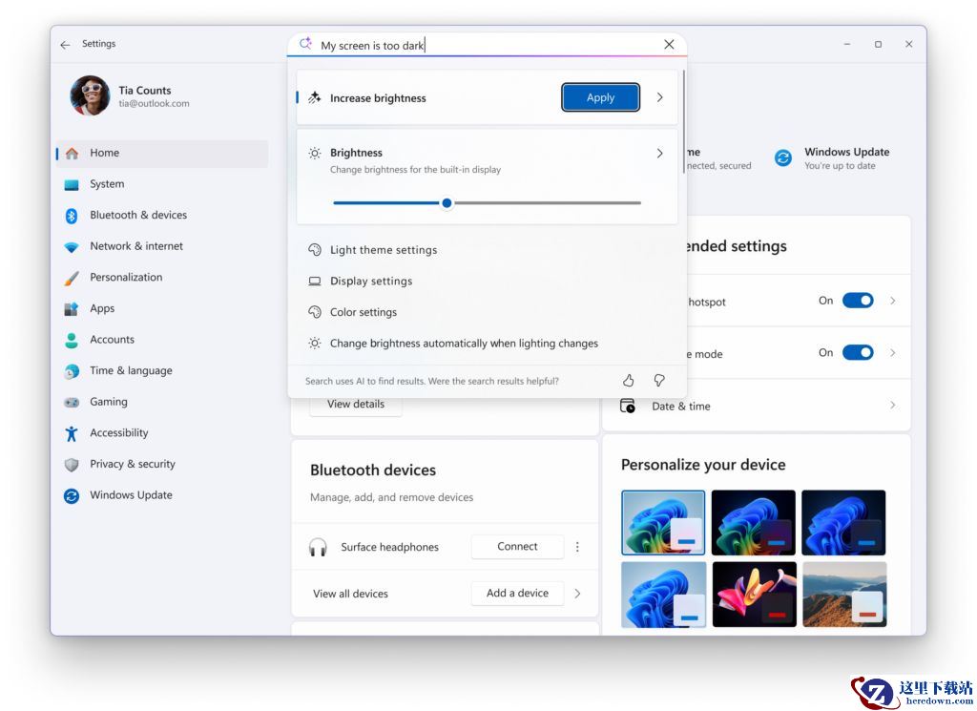This screenshot has width=977, height=711.
Task: Open the Date & time chevron row
Action: click(892, 406)
